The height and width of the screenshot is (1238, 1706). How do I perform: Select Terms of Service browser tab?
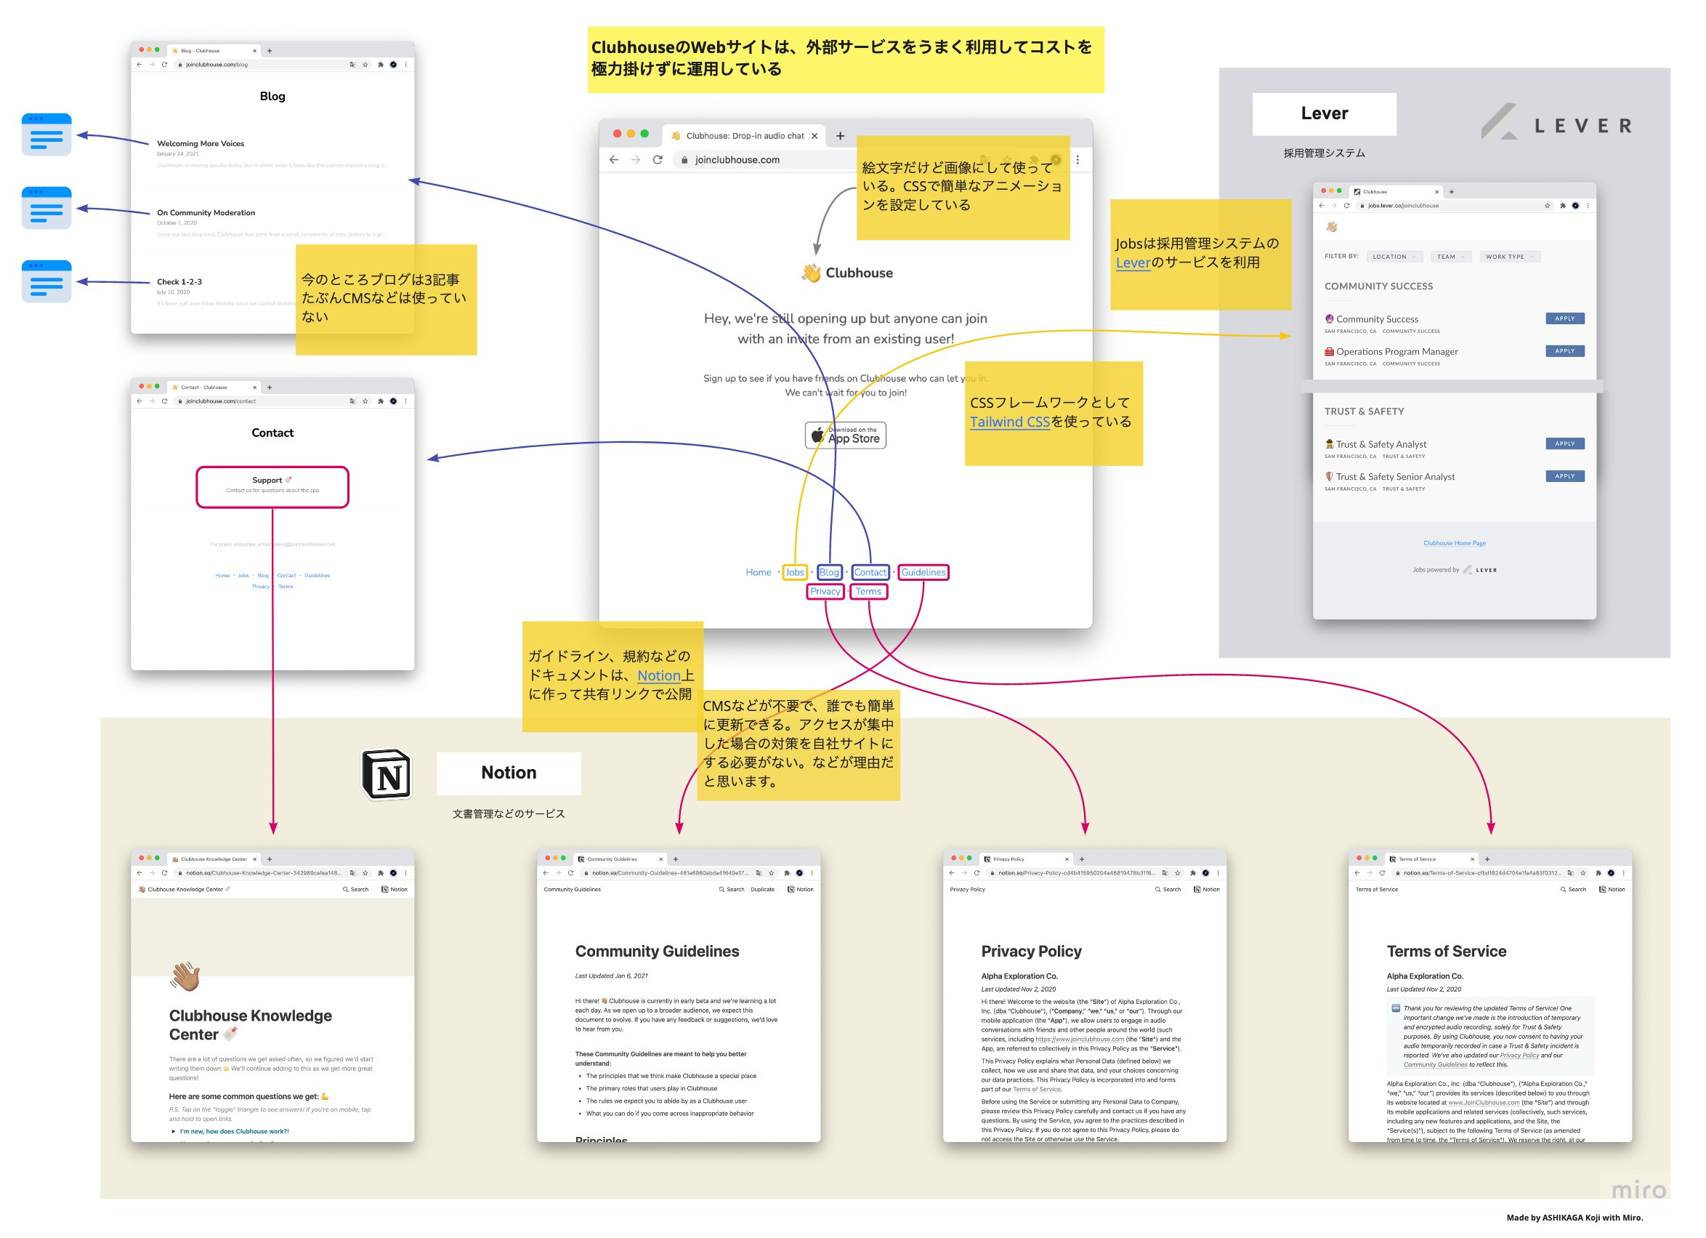(1432, 859)
